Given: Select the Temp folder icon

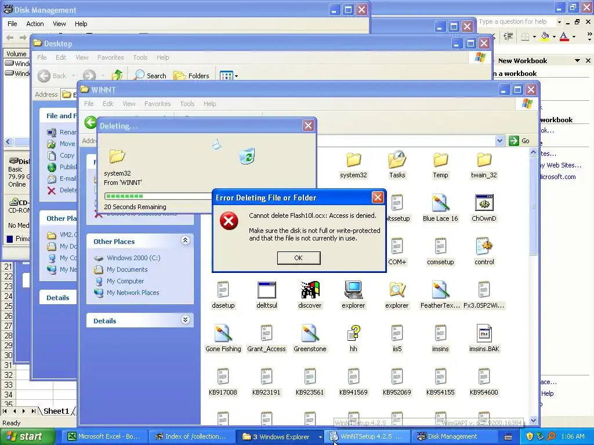Looking at the screenshot, I should (x=440, y=165).
